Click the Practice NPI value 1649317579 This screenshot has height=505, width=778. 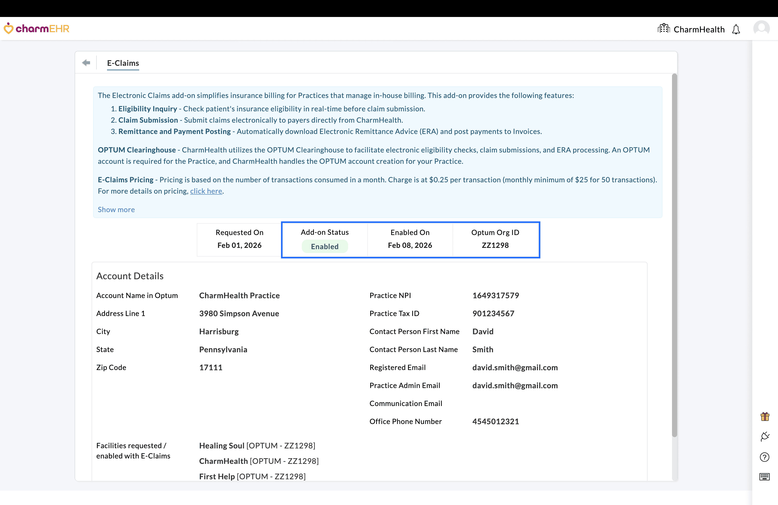(496, 295)
